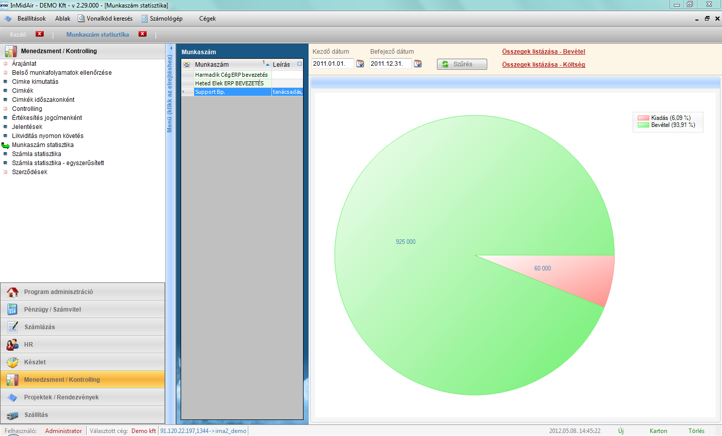Click the HR people icon

coord(13,345)
